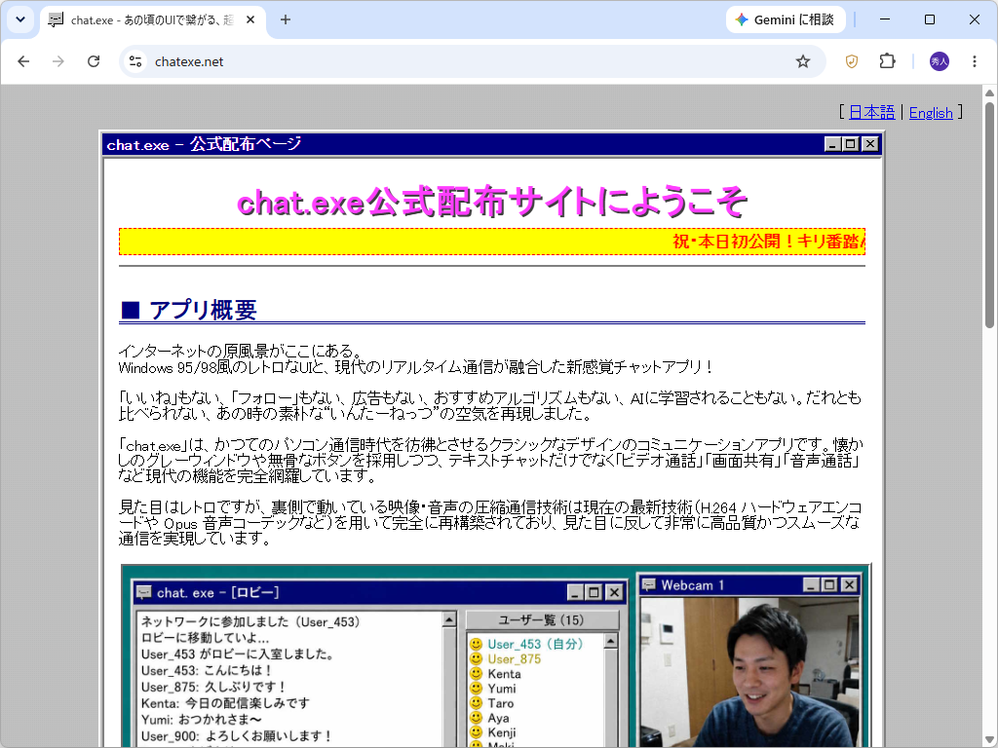Click the chat.exe [ロビー] window icon
Image resolution: width=998 pixels, height=748 pixels.
point(144,592)
